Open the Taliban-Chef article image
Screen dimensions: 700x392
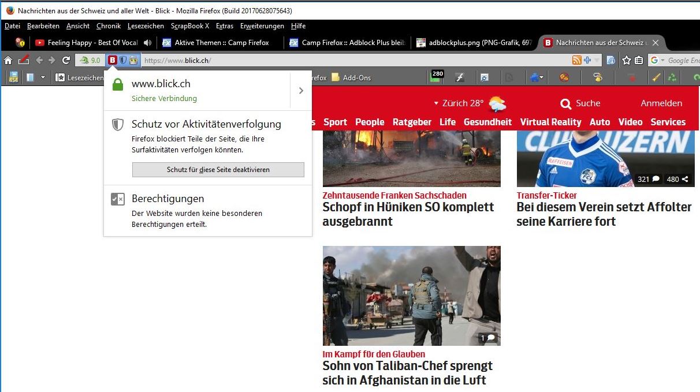pyautogui.click(x=411, y=296)
